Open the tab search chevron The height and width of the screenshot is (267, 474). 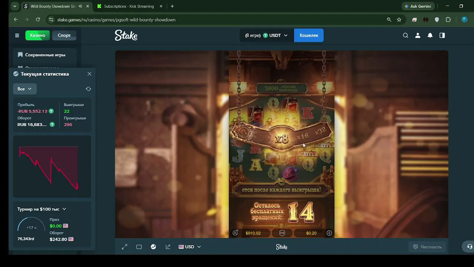[15, 6]
